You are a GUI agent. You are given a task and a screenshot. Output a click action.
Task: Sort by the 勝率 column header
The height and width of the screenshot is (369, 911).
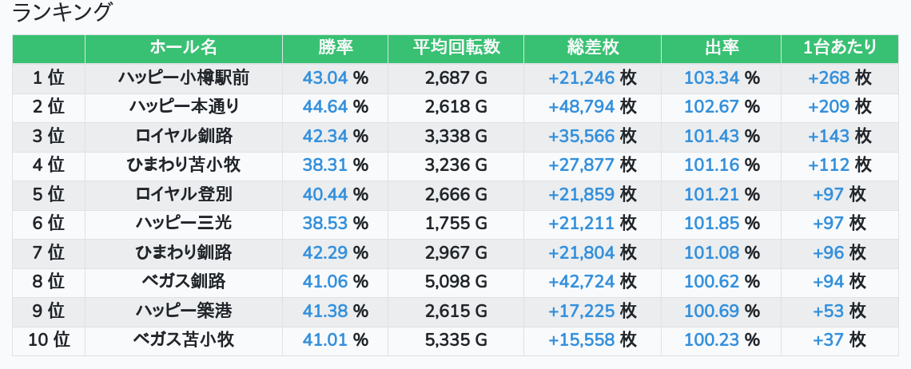(x=335, y=48)
